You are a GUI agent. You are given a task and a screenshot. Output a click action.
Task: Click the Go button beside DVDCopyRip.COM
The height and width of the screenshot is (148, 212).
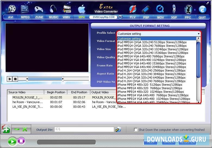click(x=120, y=17)
